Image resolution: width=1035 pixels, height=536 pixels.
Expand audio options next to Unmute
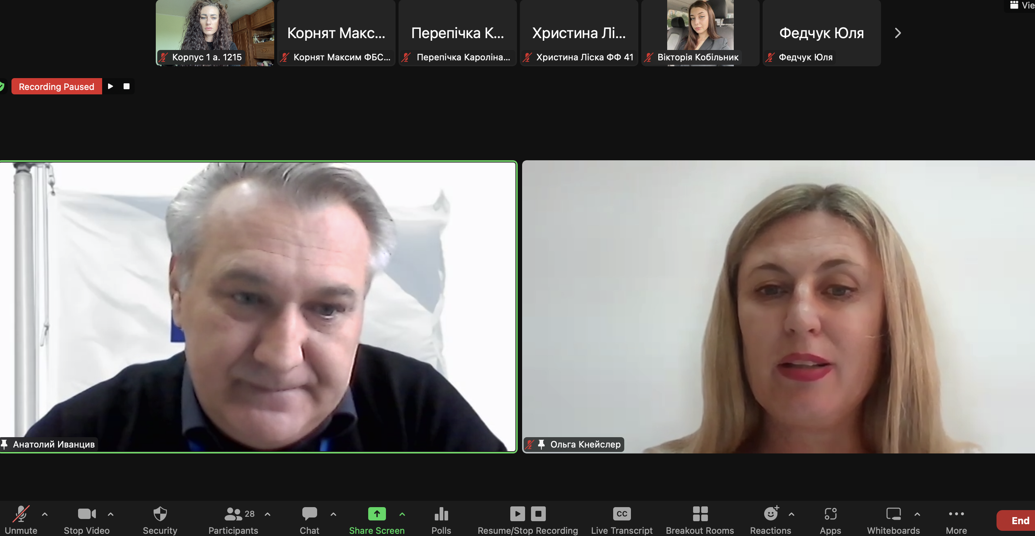tap(45, 514)
